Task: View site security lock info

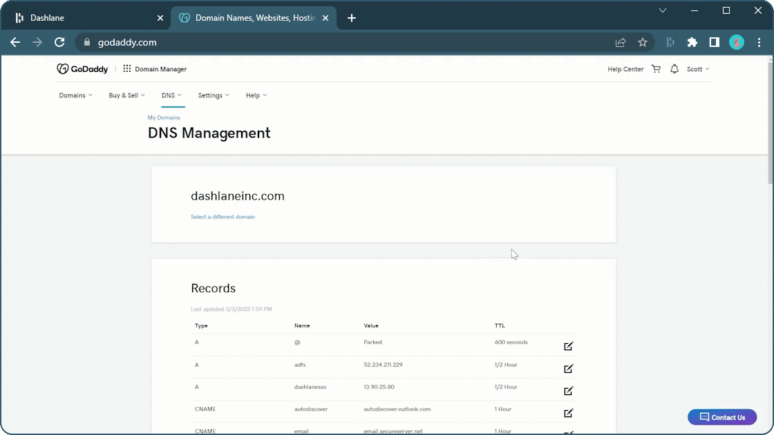Action: tap(87, 42)
